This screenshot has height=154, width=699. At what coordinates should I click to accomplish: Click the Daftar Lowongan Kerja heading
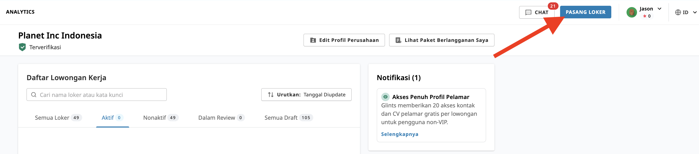66,78
